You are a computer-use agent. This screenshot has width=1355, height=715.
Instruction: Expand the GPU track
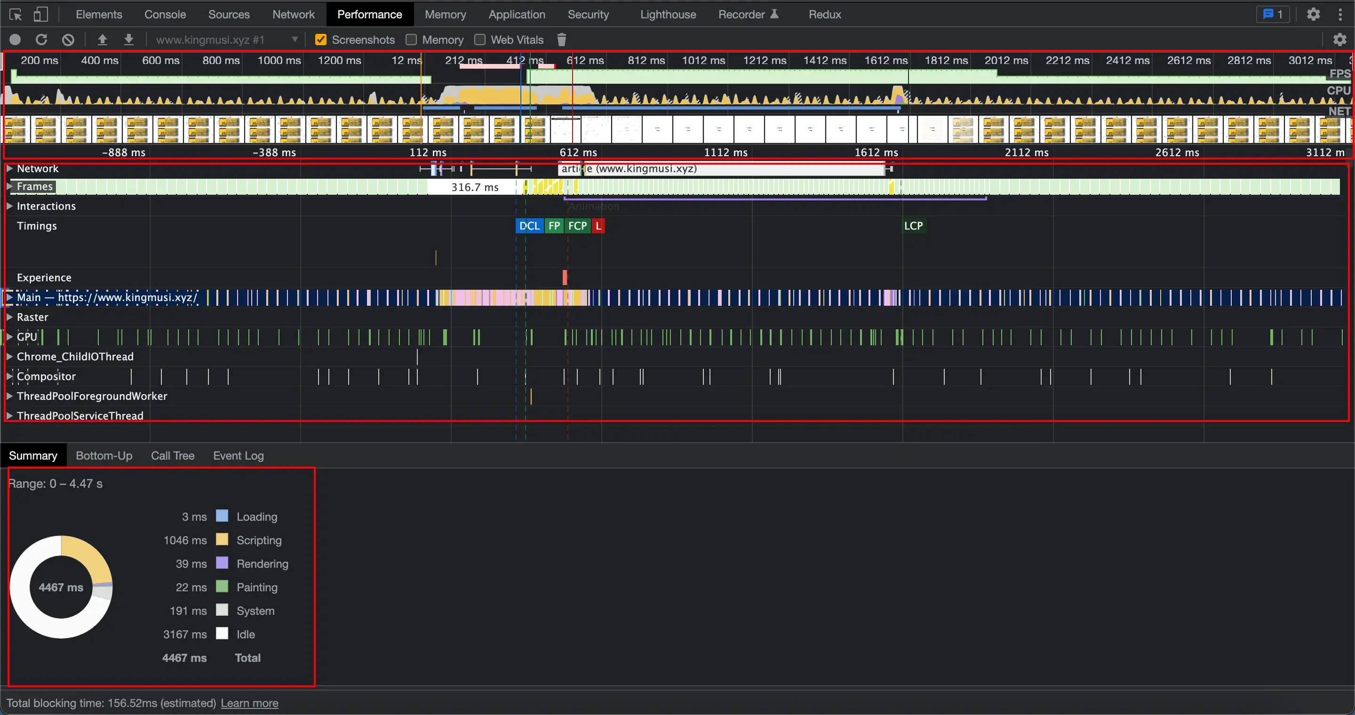pyautogui.click(x=9, y=336)
